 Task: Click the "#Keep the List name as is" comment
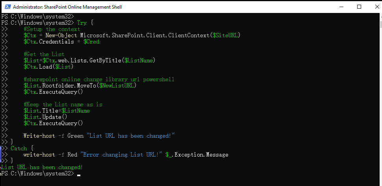click(x=63, y=104)
